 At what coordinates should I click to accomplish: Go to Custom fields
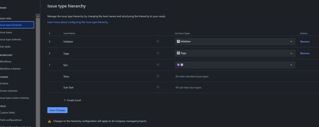pos(8,113)
